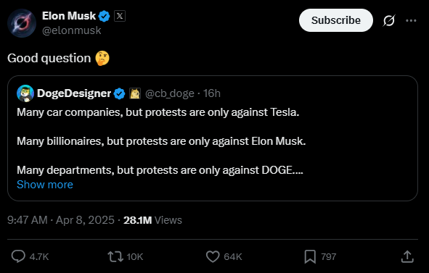Open the @cb_doge handle link

tap(170, 93)
